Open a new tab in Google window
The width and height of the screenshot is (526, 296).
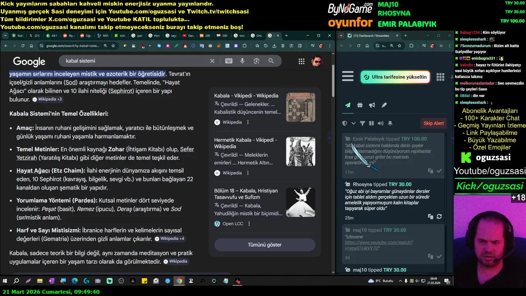coord(286,36)
